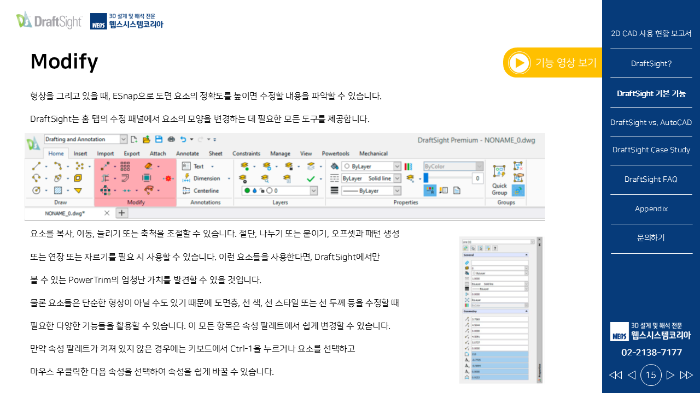Open 2D CAD 사용 현황 보고서 section
Image resolution: width=700 pixels, height=393 pixels.
click(x=651, y=34)
